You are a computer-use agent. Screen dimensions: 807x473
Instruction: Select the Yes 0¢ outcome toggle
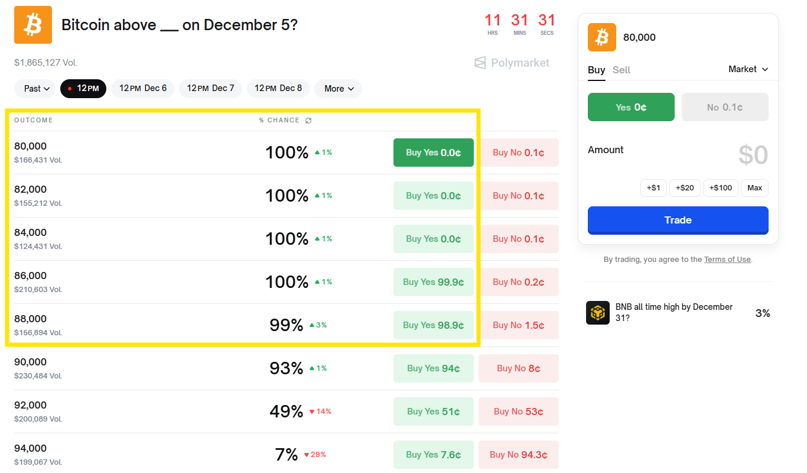coord(630,107)
